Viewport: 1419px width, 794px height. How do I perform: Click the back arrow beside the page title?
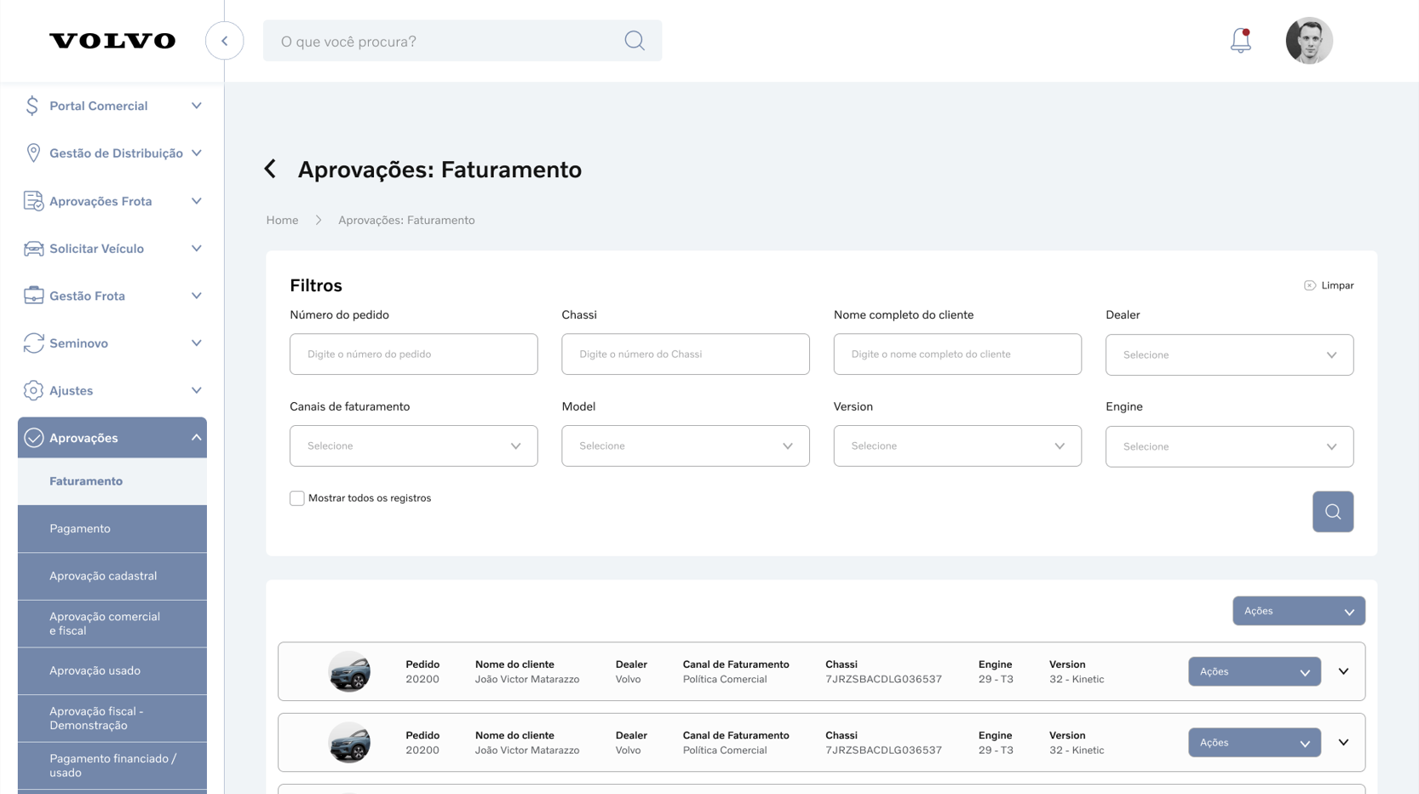coord(271,170)
